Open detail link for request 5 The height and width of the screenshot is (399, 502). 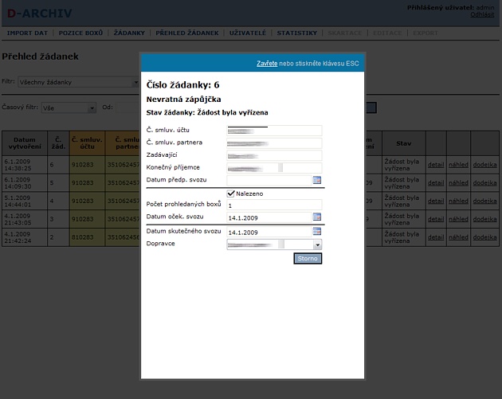[436, 183]
